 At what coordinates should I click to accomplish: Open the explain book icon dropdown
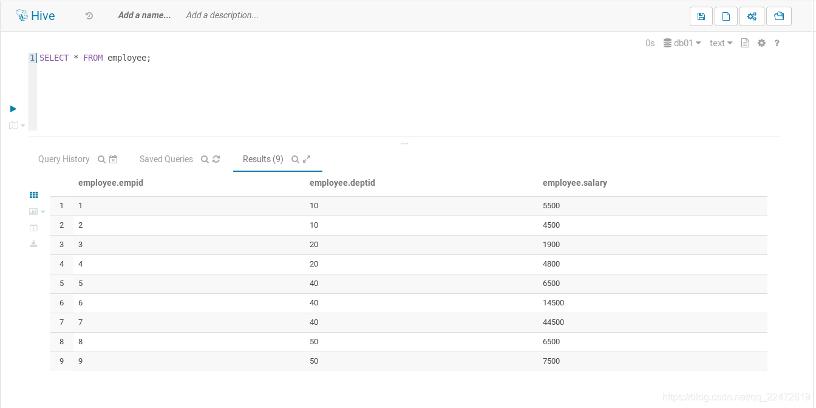pos(17,125)
